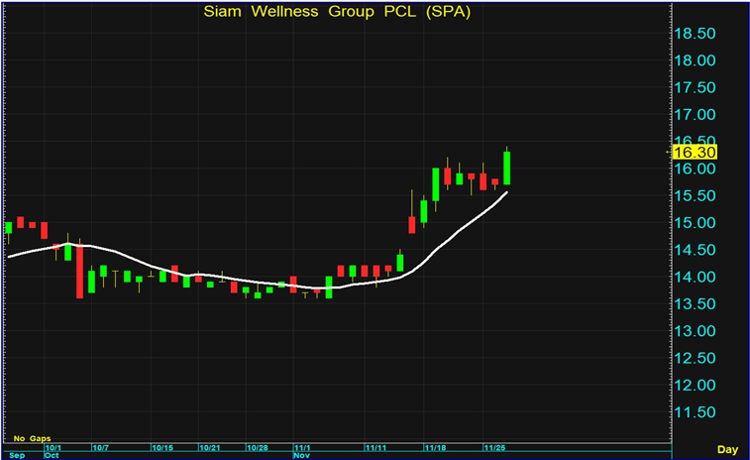Click the 11/11 date marker
This screenshot has width=750, height=460.
click(375, 448)
